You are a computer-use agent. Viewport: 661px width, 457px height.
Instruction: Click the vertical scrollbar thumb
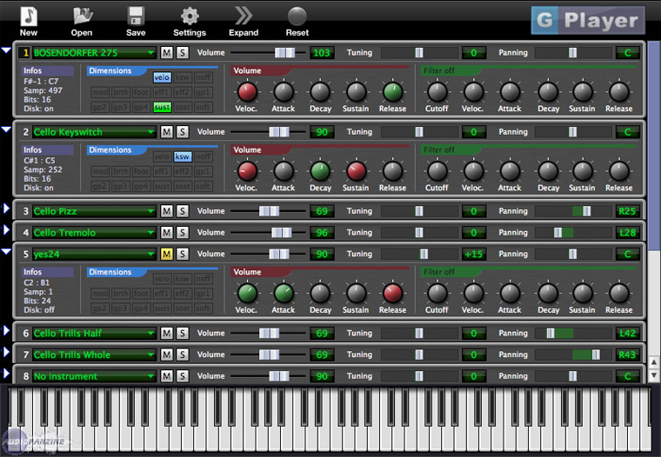coord(653,146)
